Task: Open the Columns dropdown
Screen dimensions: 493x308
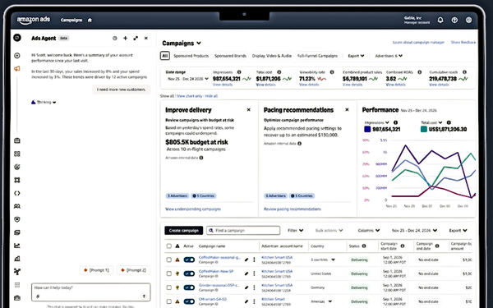Action: pyautogui.click(x=368, y=230)
